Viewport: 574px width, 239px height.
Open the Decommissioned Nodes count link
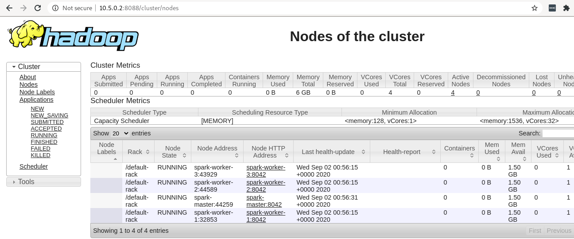(478, 93)
